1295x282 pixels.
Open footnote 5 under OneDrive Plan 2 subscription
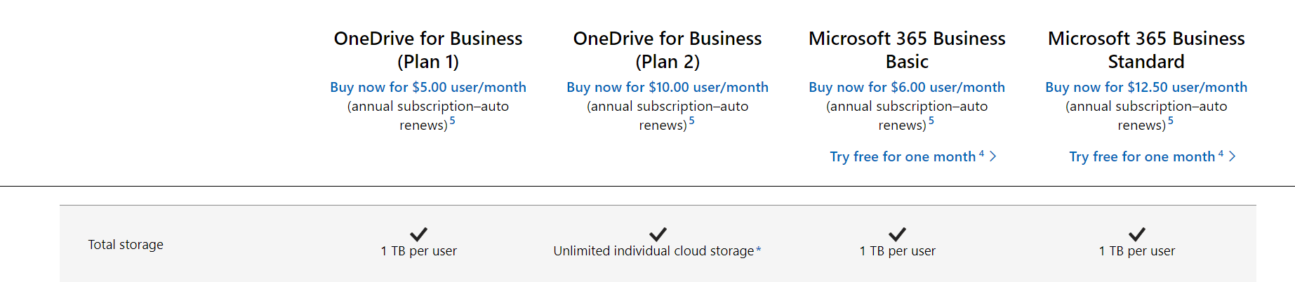pyautogui.click(x=692, y=121)
